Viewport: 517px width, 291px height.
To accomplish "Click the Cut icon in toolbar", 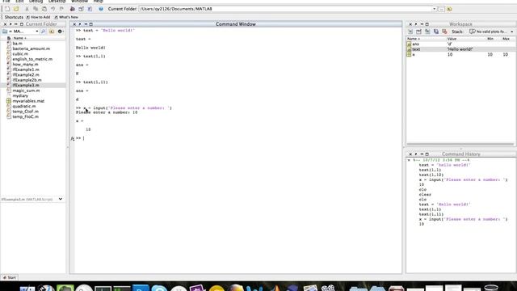I will click(x=27, y=9).
